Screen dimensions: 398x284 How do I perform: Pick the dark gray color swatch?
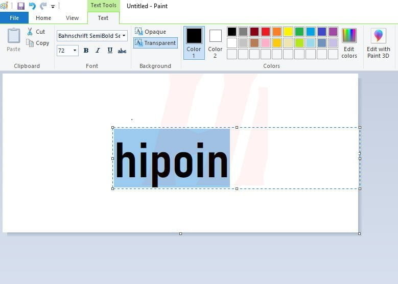243,32
